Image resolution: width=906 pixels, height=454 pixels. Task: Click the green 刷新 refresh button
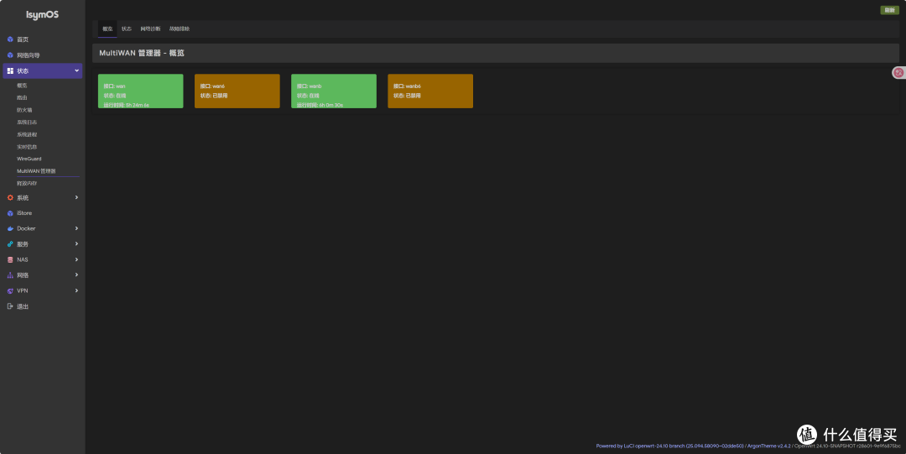(x=889, y=10)
